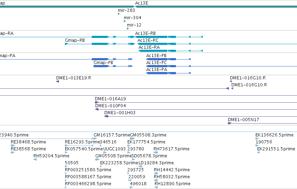The image size is (297, 189).
Task: Select the GM16157.5prime EST label
Action: [112, 135]
